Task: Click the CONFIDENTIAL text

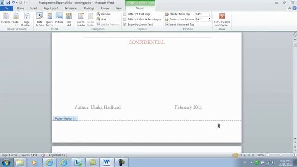Action: point(147,42)
